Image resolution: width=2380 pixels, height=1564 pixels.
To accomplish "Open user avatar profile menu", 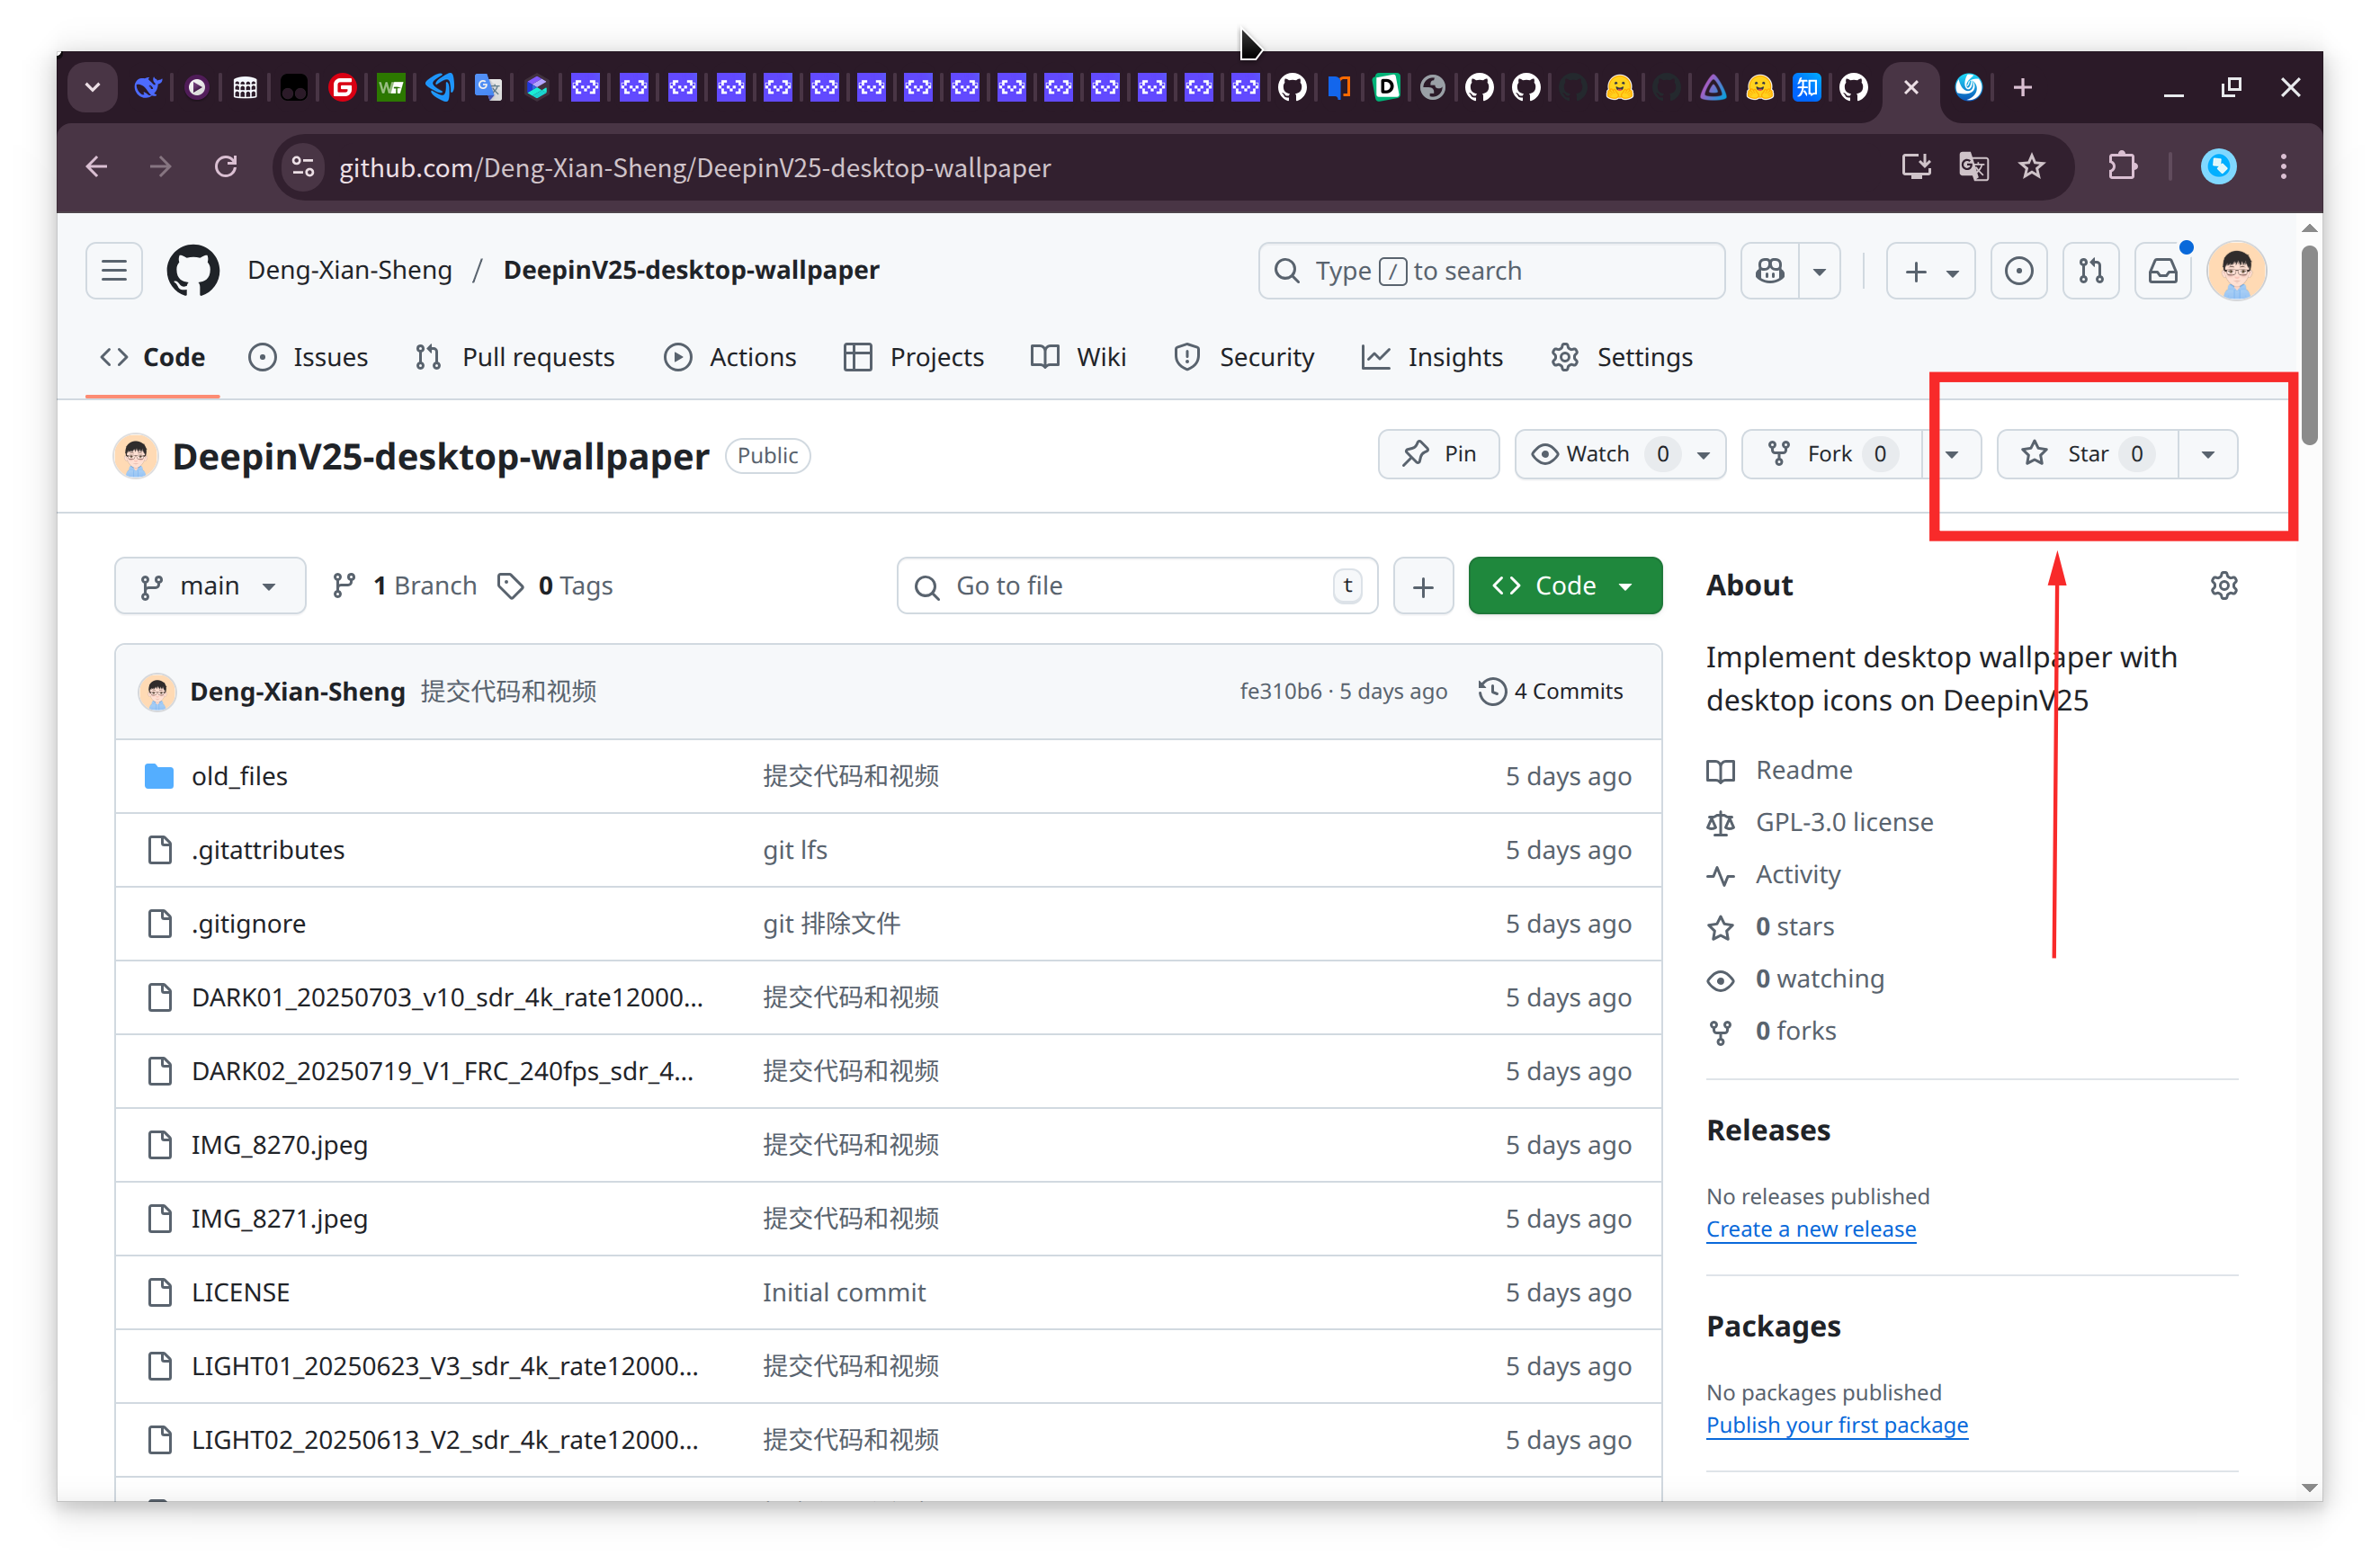I will 2237,271.
